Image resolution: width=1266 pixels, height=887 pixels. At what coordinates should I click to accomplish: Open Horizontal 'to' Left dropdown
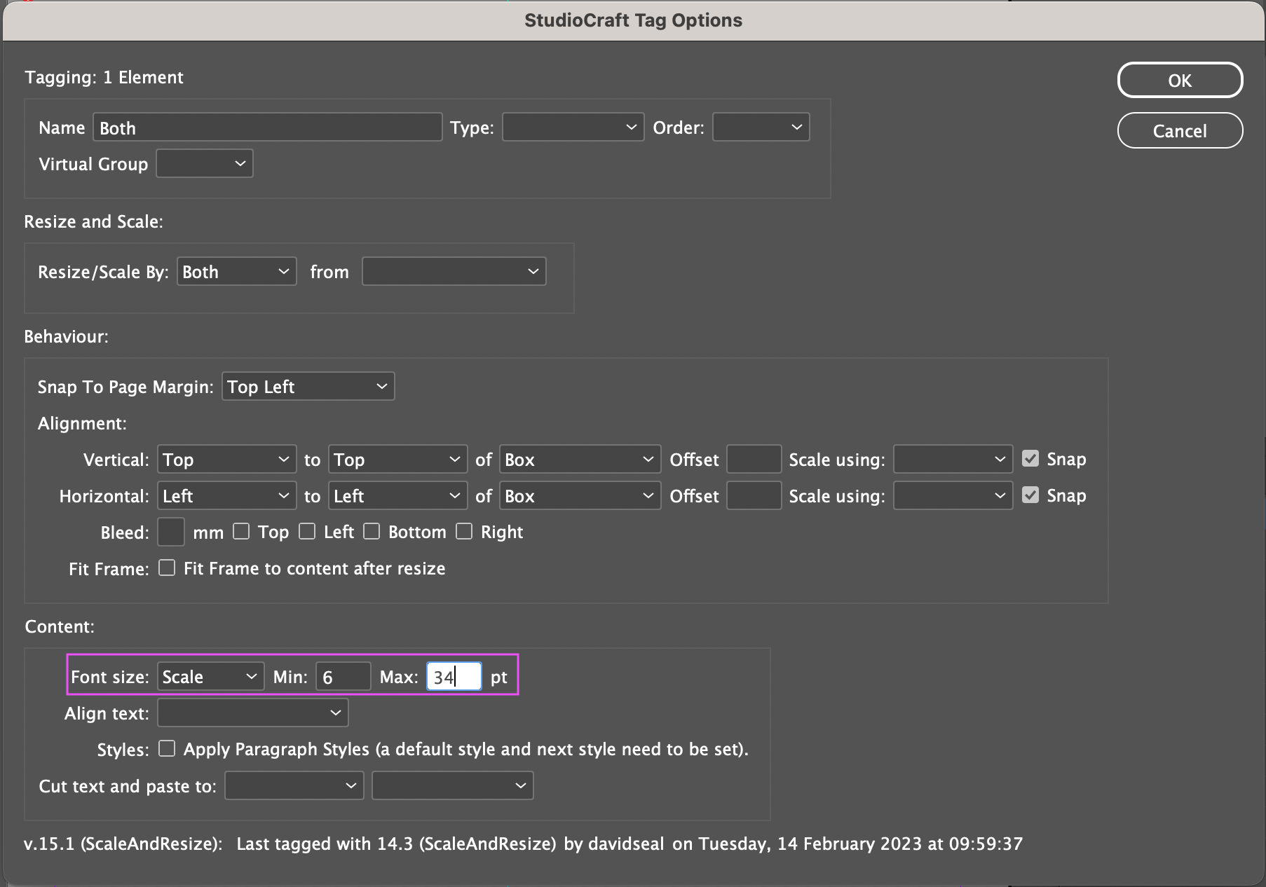coord(397,496)
